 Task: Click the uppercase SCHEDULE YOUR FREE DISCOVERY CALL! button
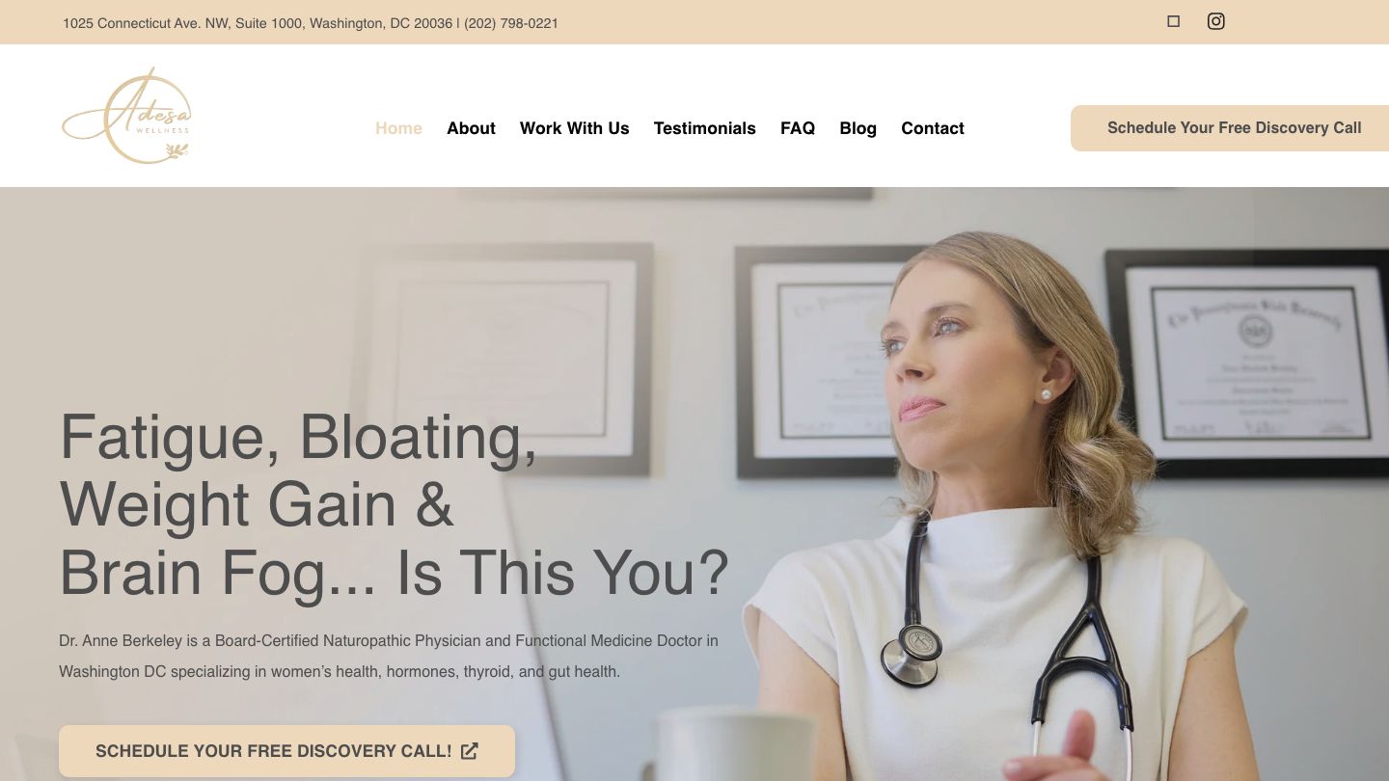click(x=286, y=751)
